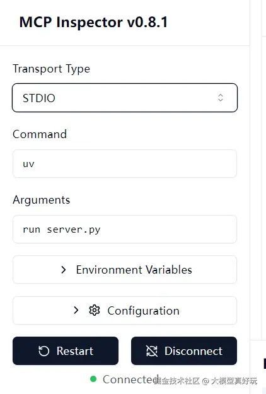Open the STDIO transport type dropdown
The image size is (266, 394).
125,98
